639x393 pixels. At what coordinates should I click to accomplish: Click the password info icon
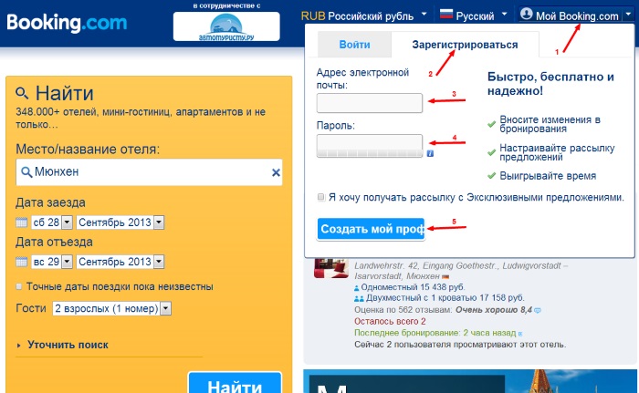430,153
